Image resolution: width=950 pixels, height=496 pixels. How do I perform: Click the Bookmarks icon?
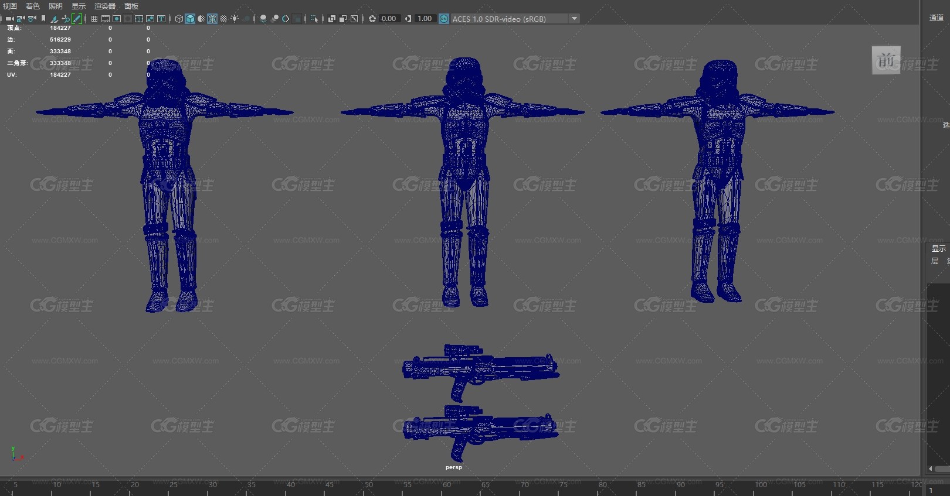click(x=43, y=19)
